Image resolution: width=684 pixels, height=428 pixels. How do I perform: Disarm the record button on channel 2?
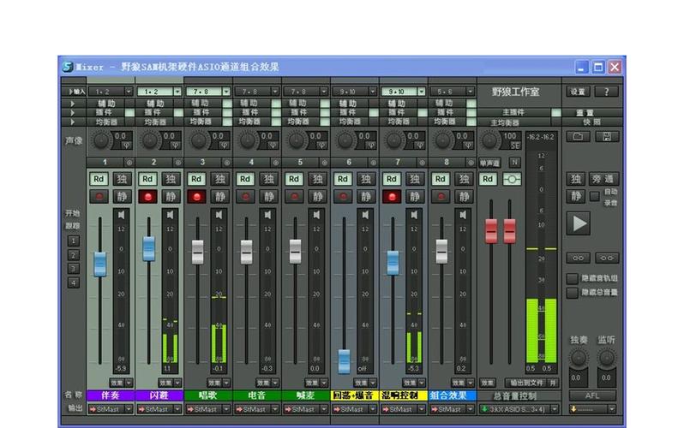(148, 197)
